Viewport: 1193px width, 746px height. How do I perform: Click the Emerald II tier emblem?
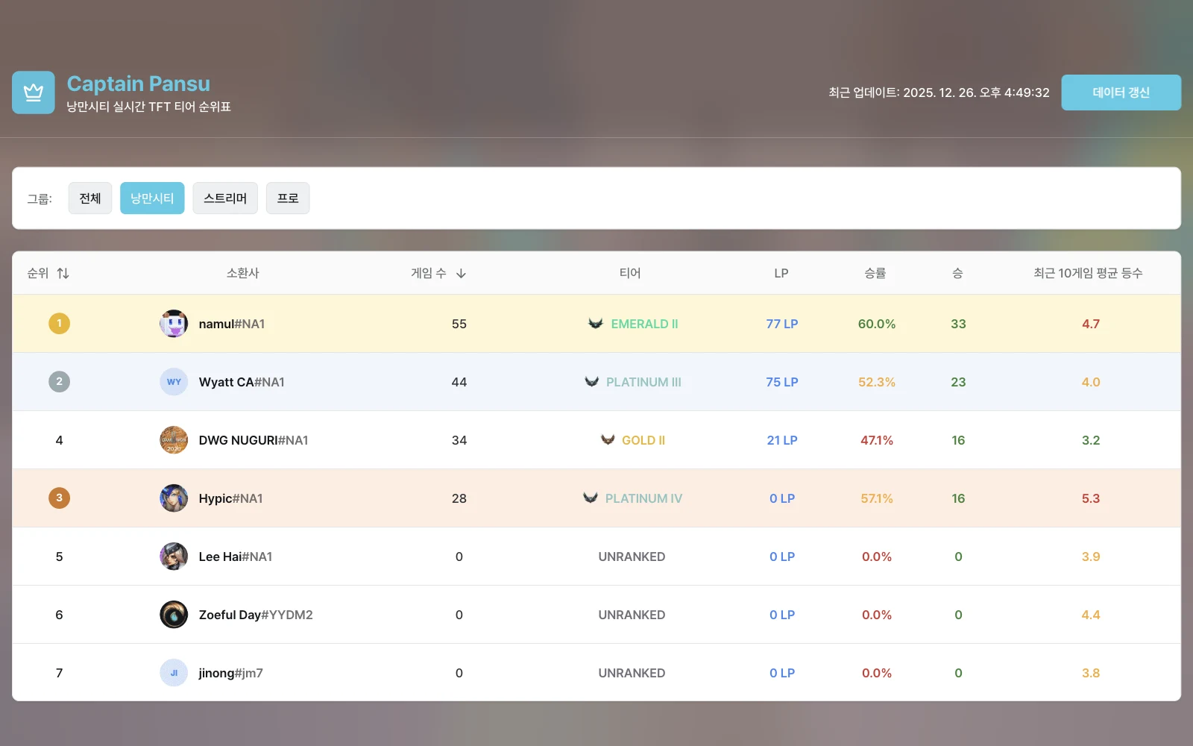click(596, 323)
